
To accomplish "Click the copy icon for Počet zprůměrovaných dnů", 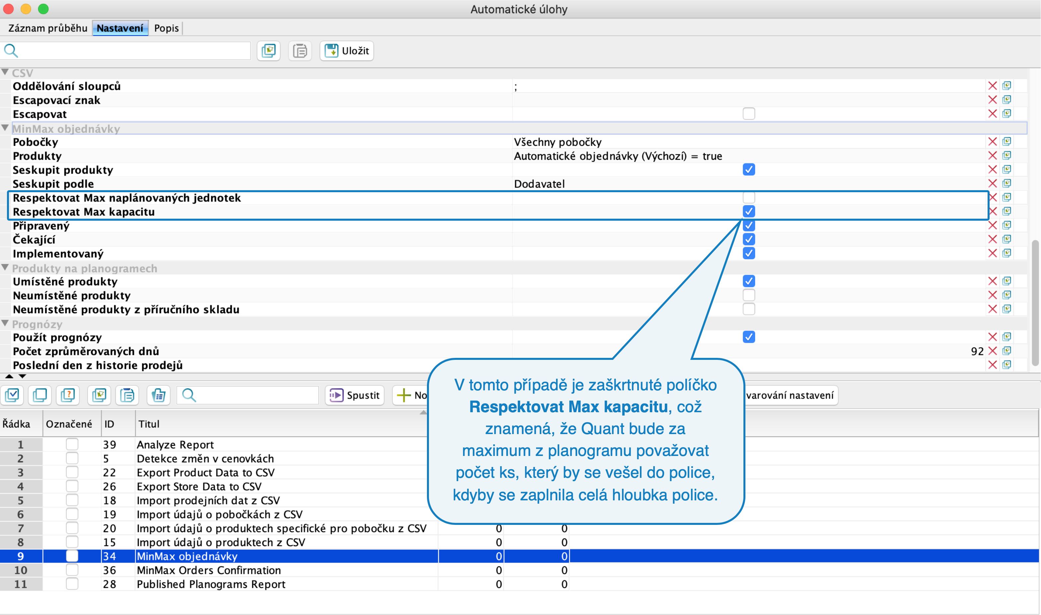I will [1006, 351].
